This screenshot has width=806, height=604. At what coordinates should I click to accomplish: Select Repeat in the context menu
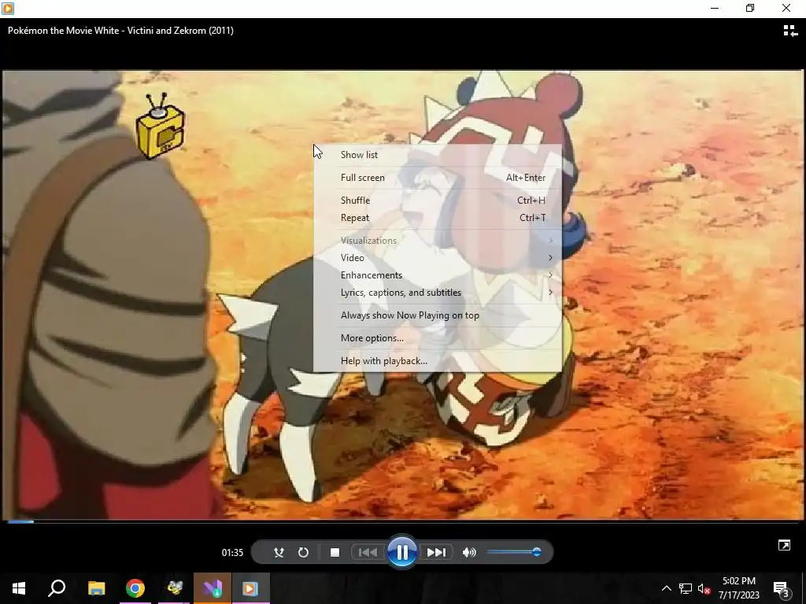pos(438,218)
